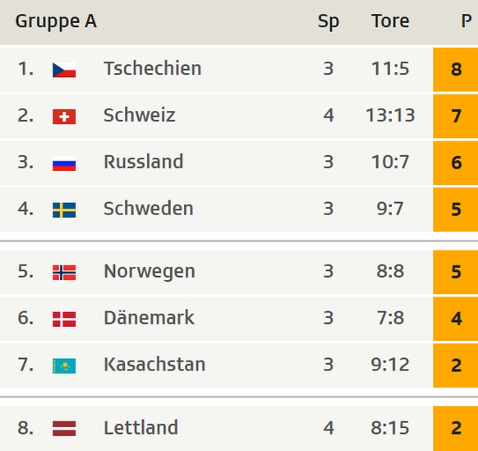Click the Sp column header

[x=329, y=21]
